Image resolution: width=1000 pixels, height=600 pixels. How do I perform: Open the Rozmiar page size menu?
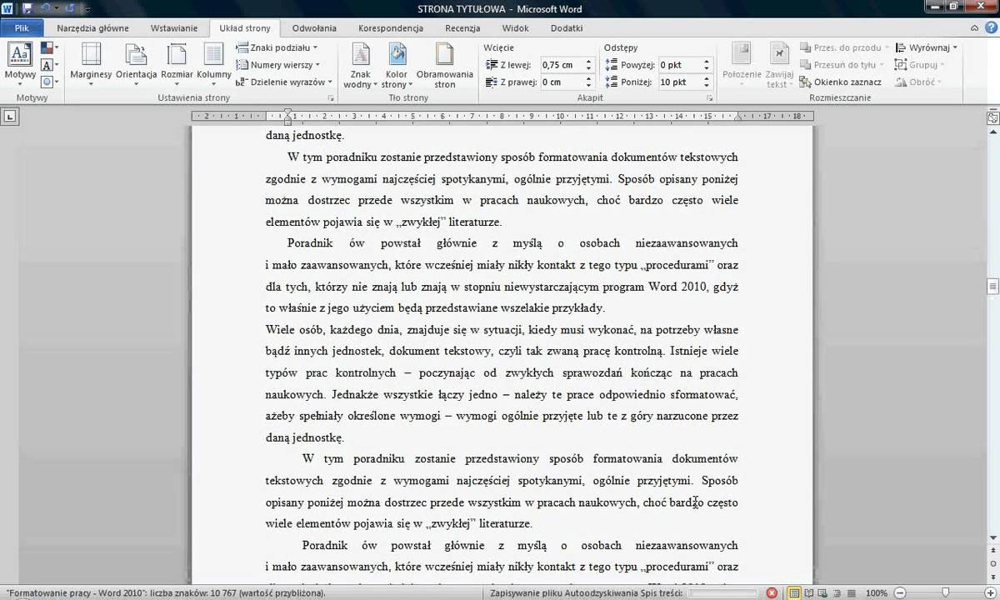tap(177, 62)
